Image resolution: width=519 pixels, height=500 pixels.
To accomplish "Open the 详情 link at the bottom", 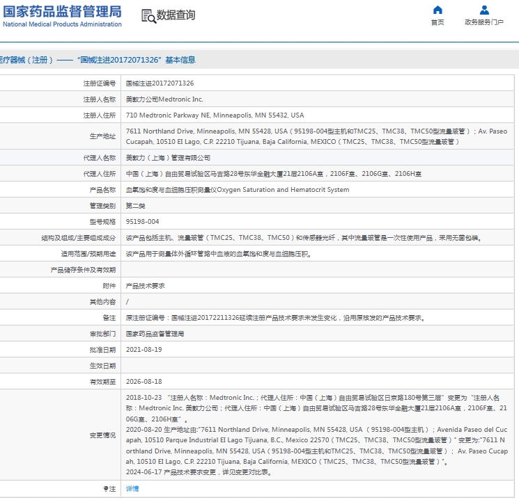I will click(x=132, y=489).
